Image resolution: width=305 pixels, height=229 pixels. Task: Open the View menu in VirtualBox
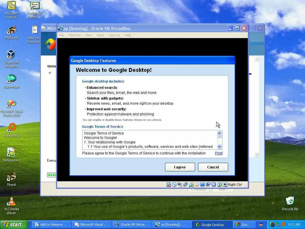[x=88, y=35]
